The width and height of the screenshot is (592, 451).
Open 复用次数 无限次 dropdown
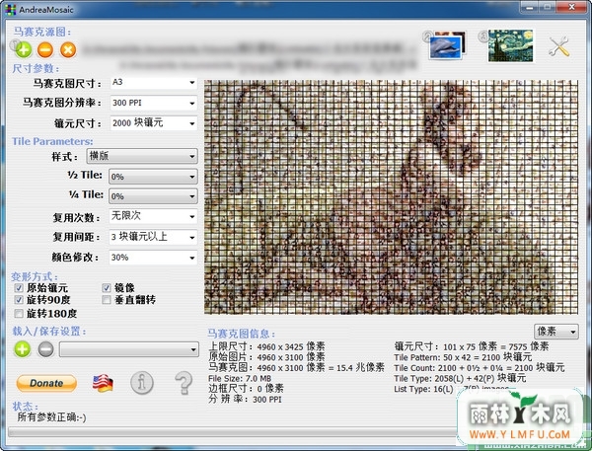tap(153, 216)
